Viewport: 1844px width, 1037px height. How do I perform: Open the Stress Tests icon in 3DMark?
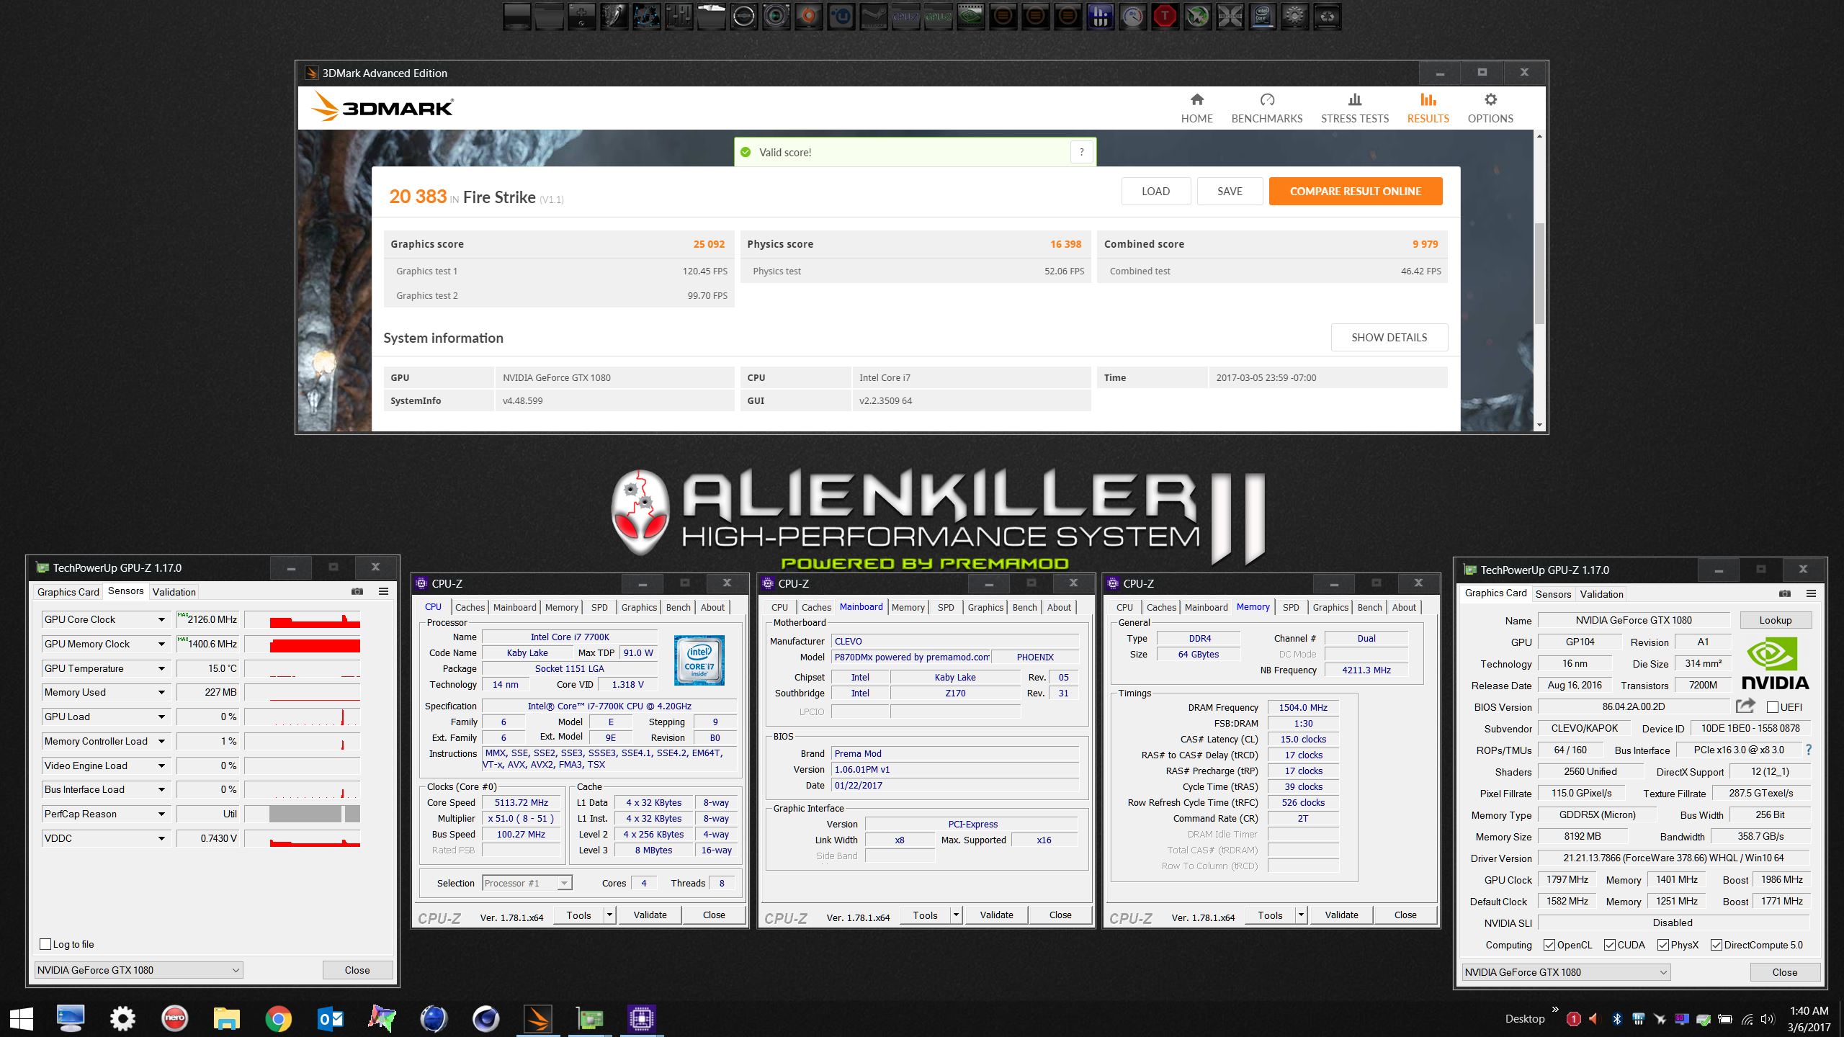click(1354, 100)
